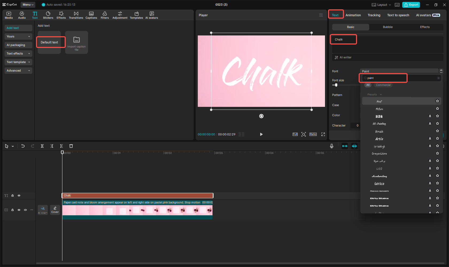Mute the video track speaker icon

click(25, 210)
